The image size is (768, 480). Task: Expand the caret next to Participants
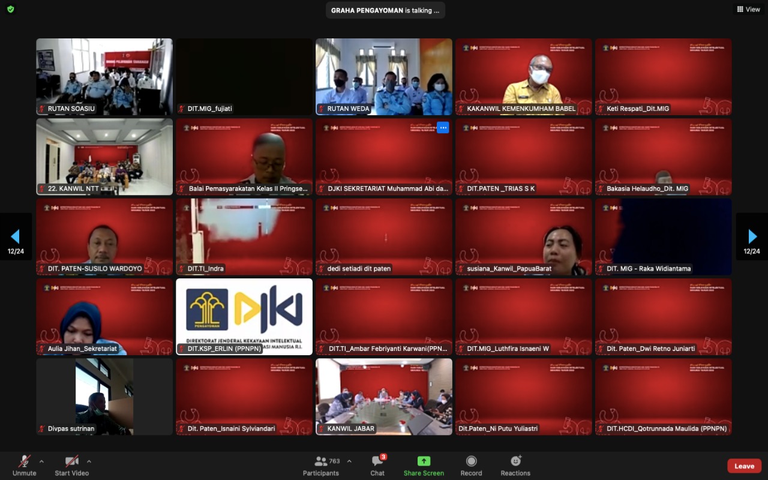coord(349,461)
